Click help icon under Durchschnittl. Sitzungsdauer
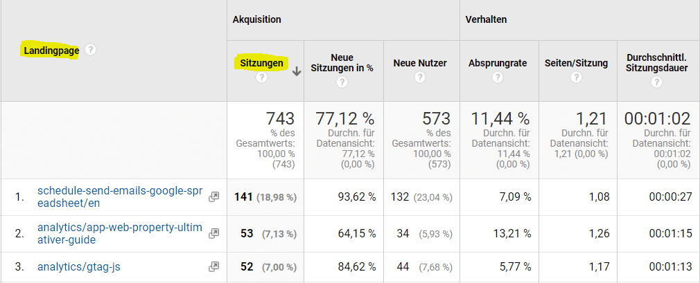 tap(656, 82)
